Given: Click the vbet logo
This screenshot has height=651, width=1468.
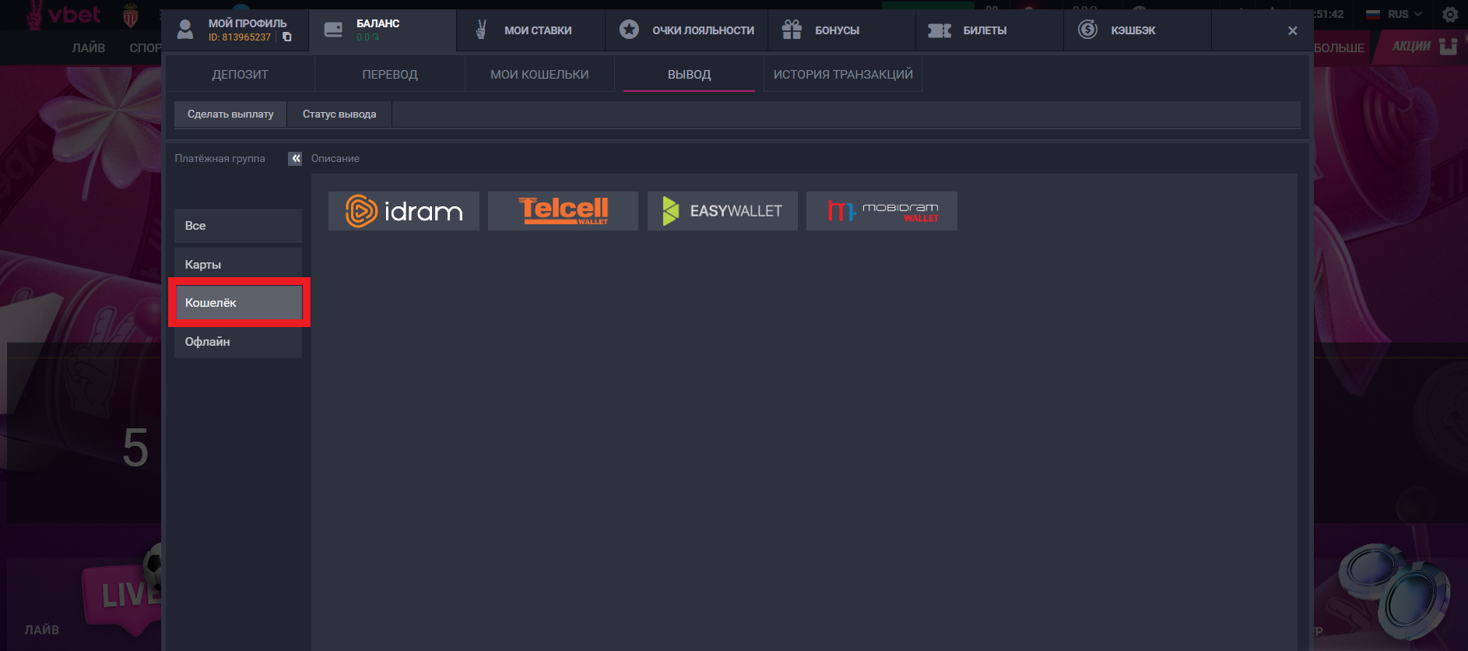Looking at the screenshot, I should point(65,15).
